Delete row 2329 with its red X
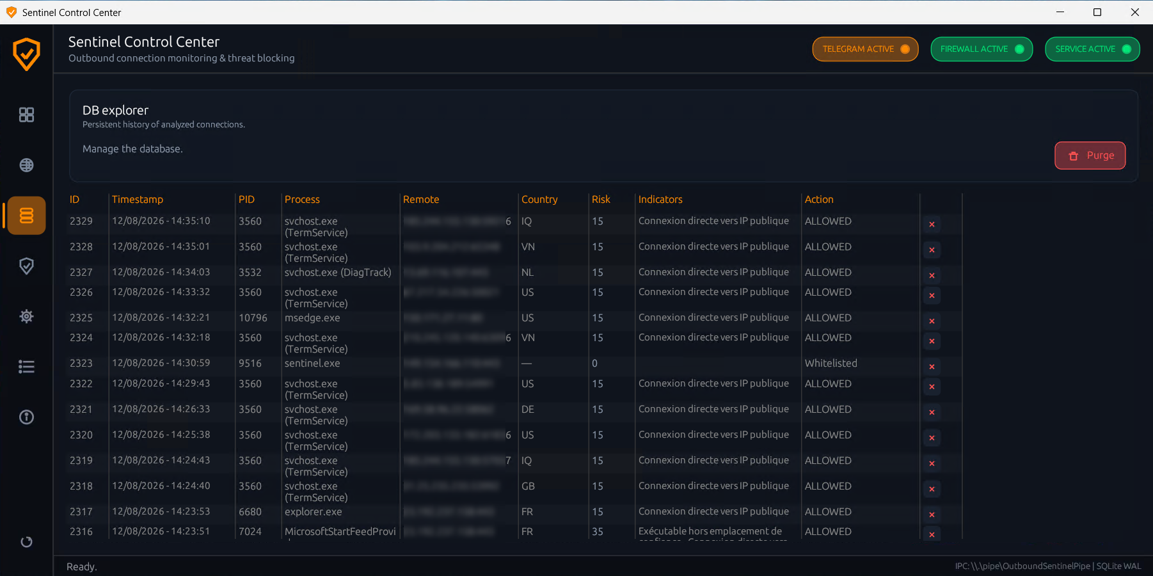The image size is (1153, 576). click(932, 225)
